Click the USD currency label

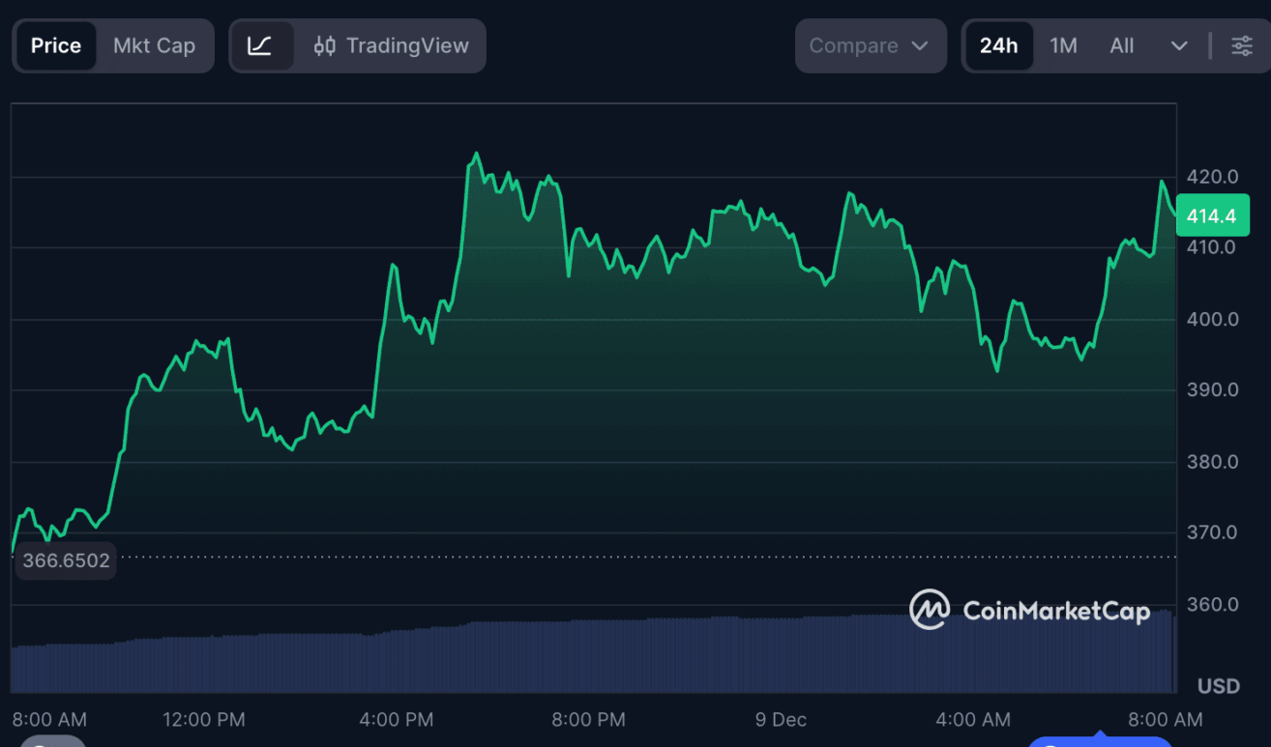pyautogui.click(x=1218, y=686)
